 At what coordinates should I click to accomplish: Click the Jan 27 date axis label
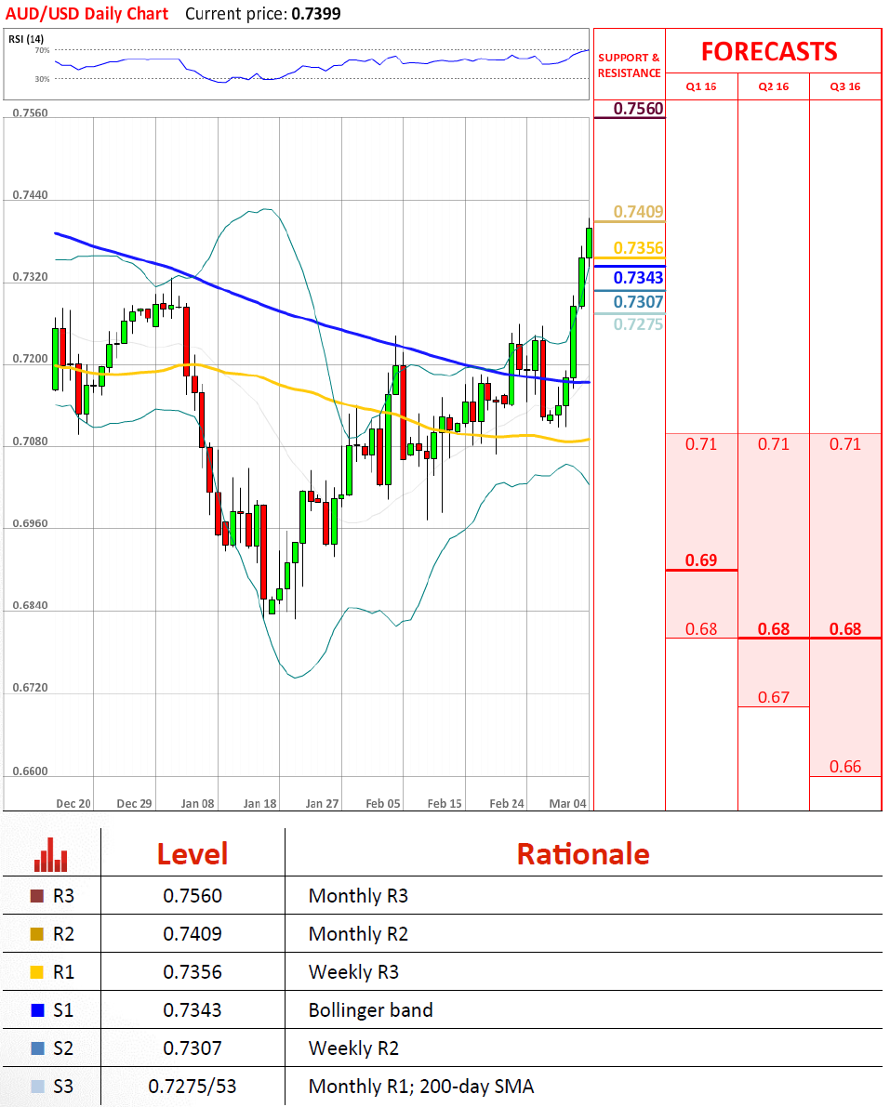322,803
